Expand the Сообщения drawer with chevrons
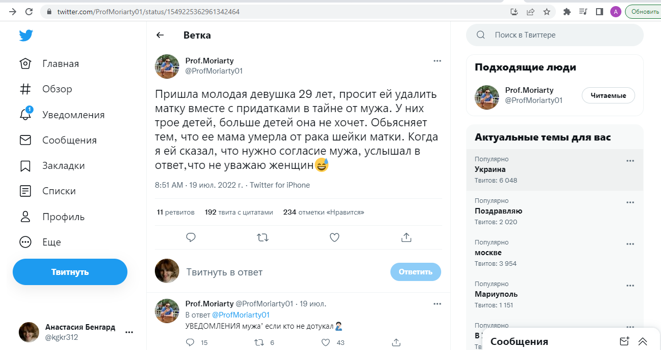Screen dimensions: 661x350 [x=643, y=341]
